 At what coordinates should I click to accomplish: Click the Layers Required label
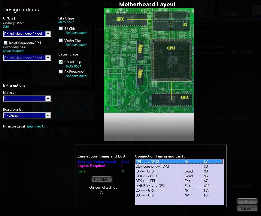tap(93, 166)
